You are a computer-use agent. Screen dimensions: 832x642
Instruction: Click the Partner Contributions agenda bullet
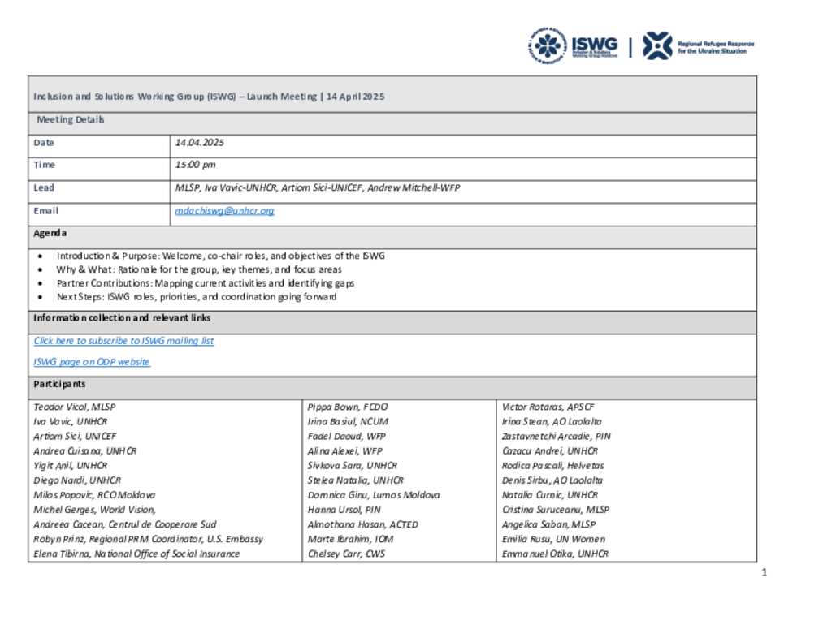205,283
